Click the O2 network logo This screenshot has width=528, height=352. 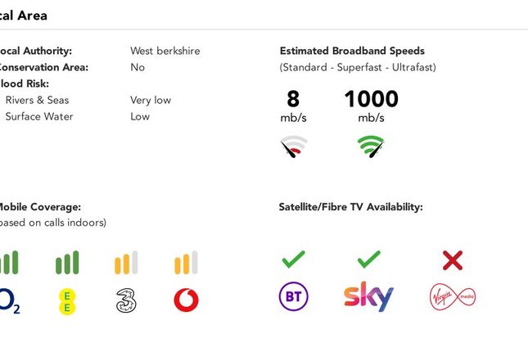pos(10,300)
